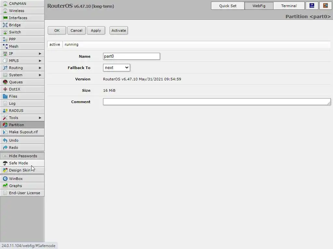Click the orange logout icon in the header

point(325,6)
